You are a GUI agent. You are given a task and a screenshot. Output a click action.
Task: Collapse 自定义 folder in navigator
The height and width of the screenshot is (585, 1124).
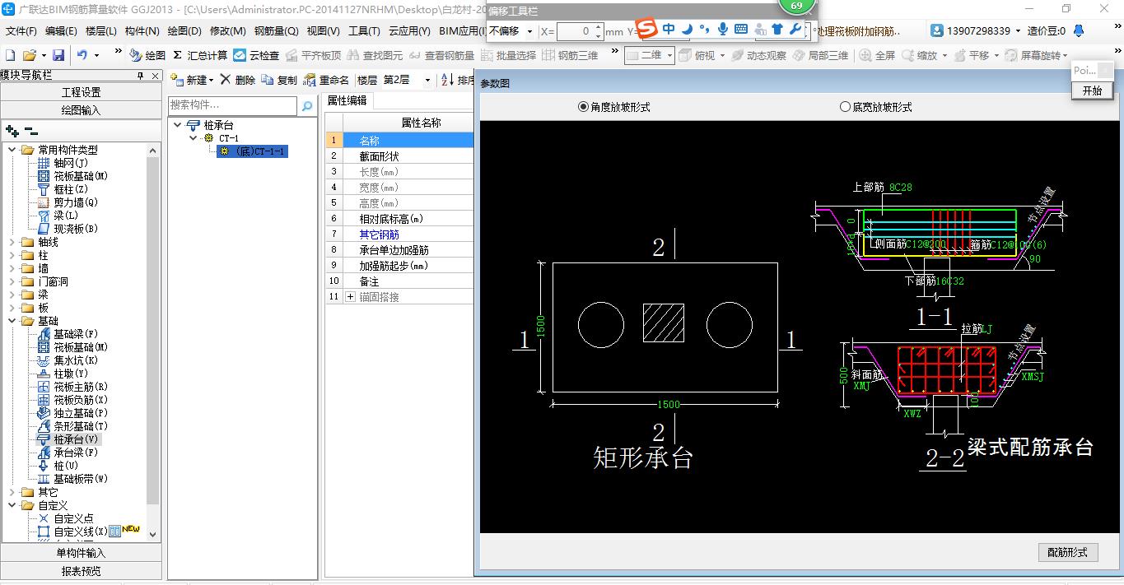tap(12, 505)
